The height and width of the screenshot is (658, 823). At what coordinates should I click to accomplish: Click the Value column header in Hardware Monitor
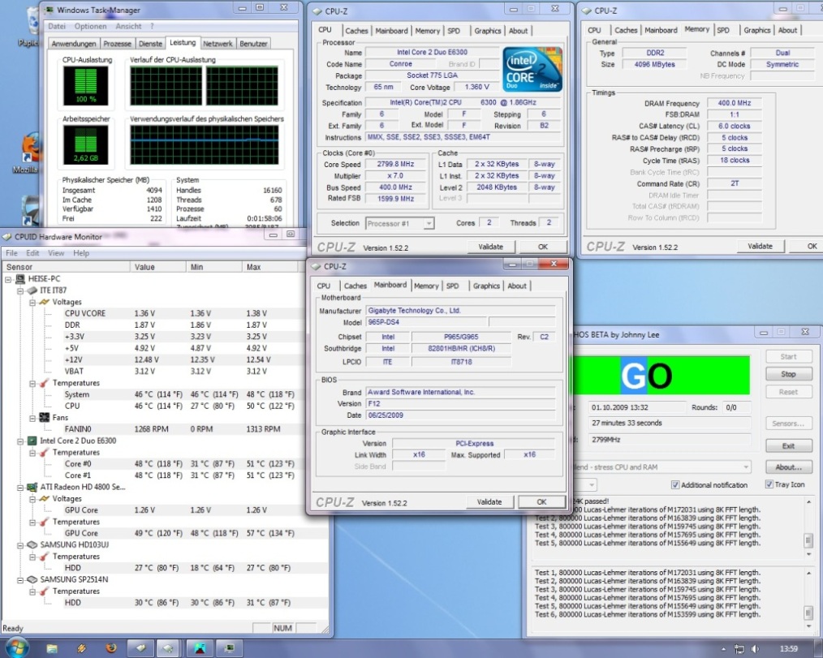coord(158,267)
